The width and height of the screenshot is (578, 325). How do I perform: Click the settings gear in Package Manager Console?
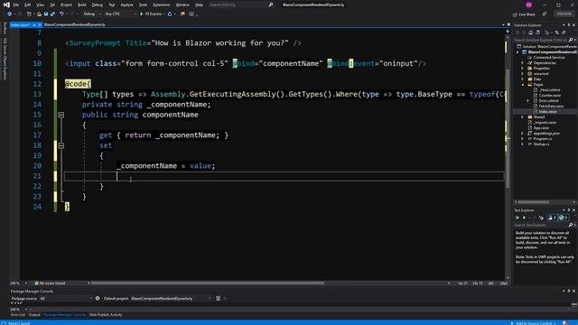point(98,298)
